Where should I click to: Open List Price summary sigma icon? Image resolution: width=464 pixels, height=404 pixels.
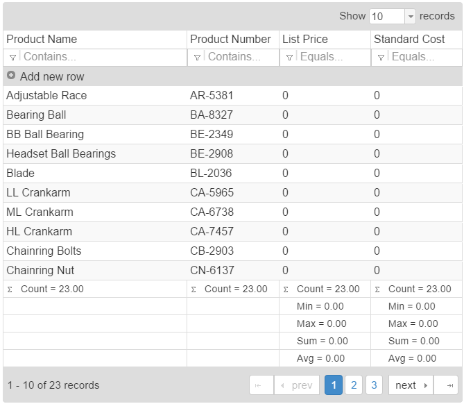[x=286, y=289]
